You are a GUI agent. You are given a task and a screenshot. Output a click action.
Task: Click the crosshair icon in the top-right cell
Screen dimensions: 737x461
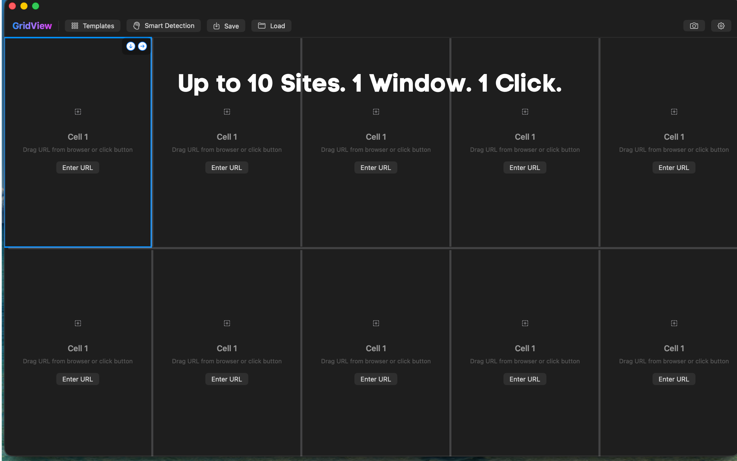click(674, 112)
